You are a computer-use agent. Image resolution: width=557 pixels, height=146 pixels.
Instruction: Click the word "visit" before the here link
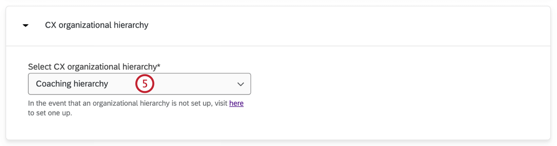(221, 103)
